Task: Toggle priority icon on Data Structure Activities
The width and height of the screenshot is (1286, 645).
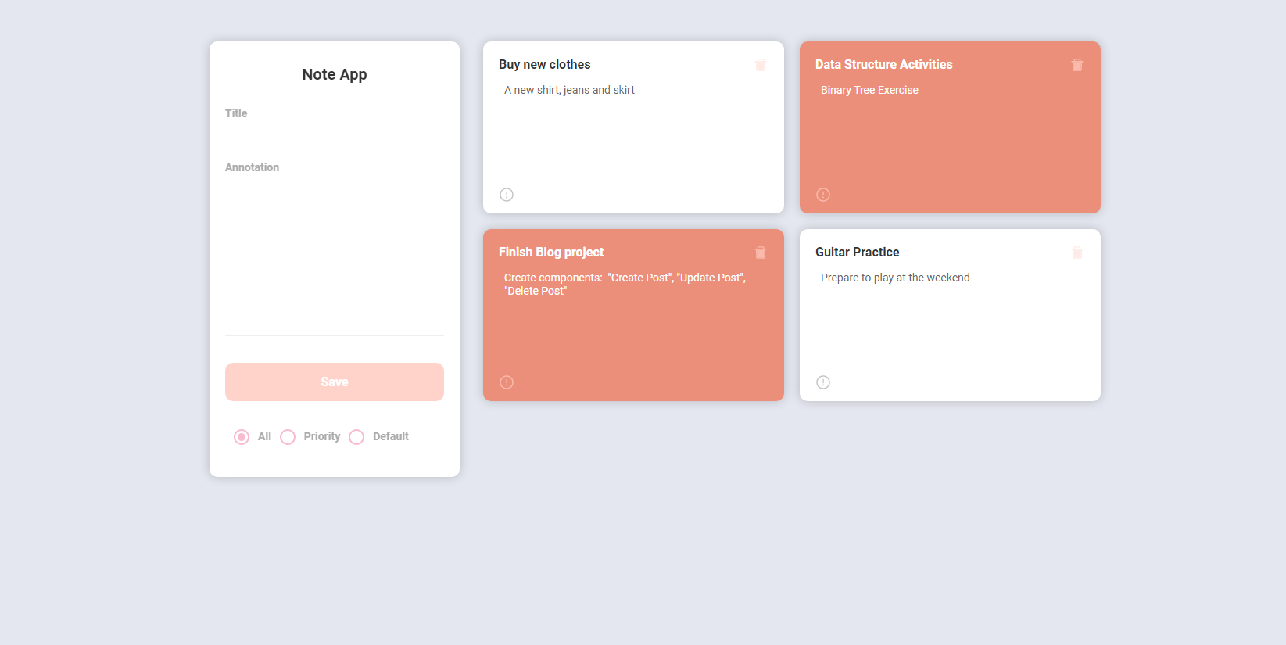Action: click(823, 195)
